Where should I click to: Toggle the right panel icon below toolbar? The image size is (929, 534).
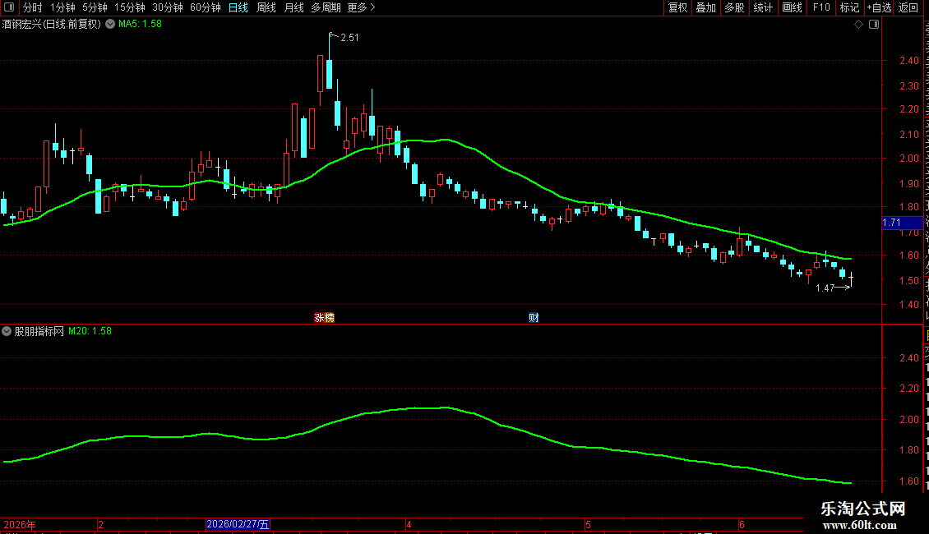pos(874,25)
